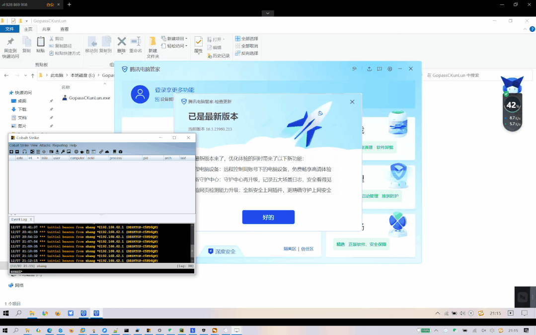Expand New Item (新建项目) dropdown

(x=186, y=39)
